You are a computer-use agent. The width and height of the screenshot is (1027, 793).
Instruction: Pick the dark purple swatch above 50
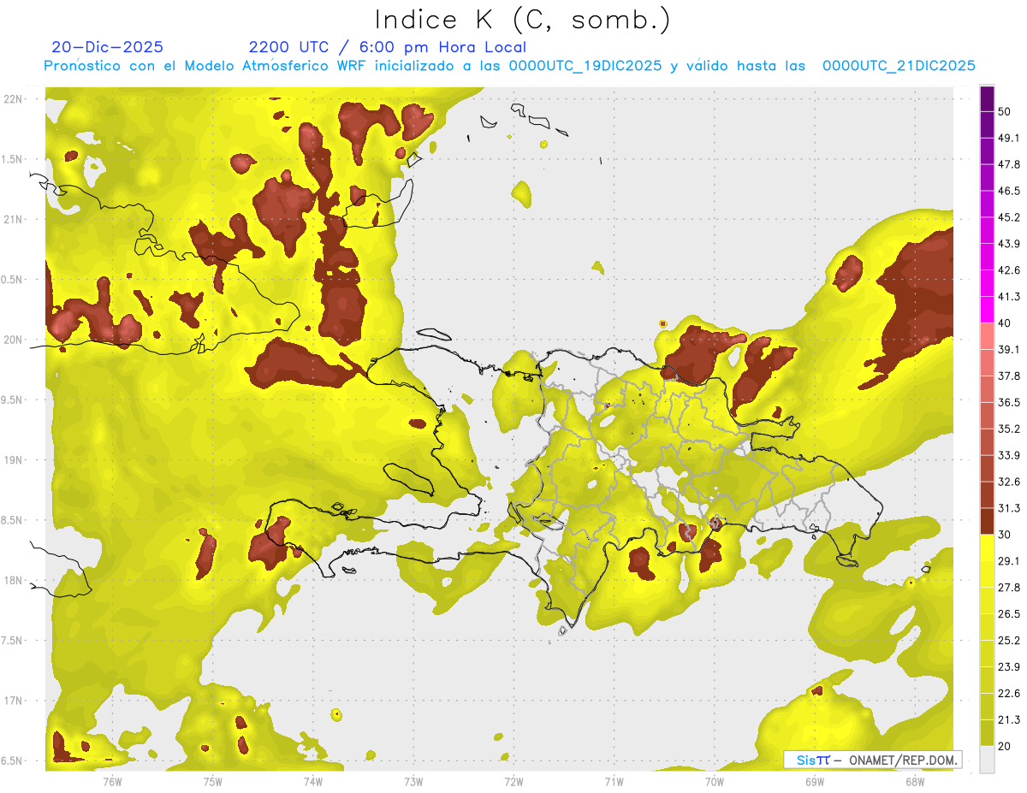coord(988,99)
